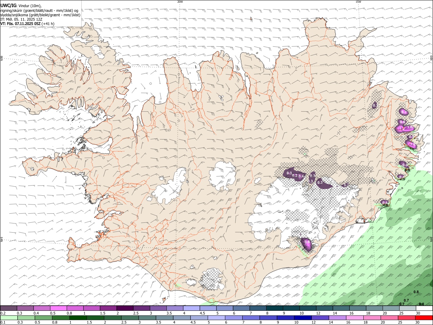Select the white 30 snow legend swatch

(425, 308)
